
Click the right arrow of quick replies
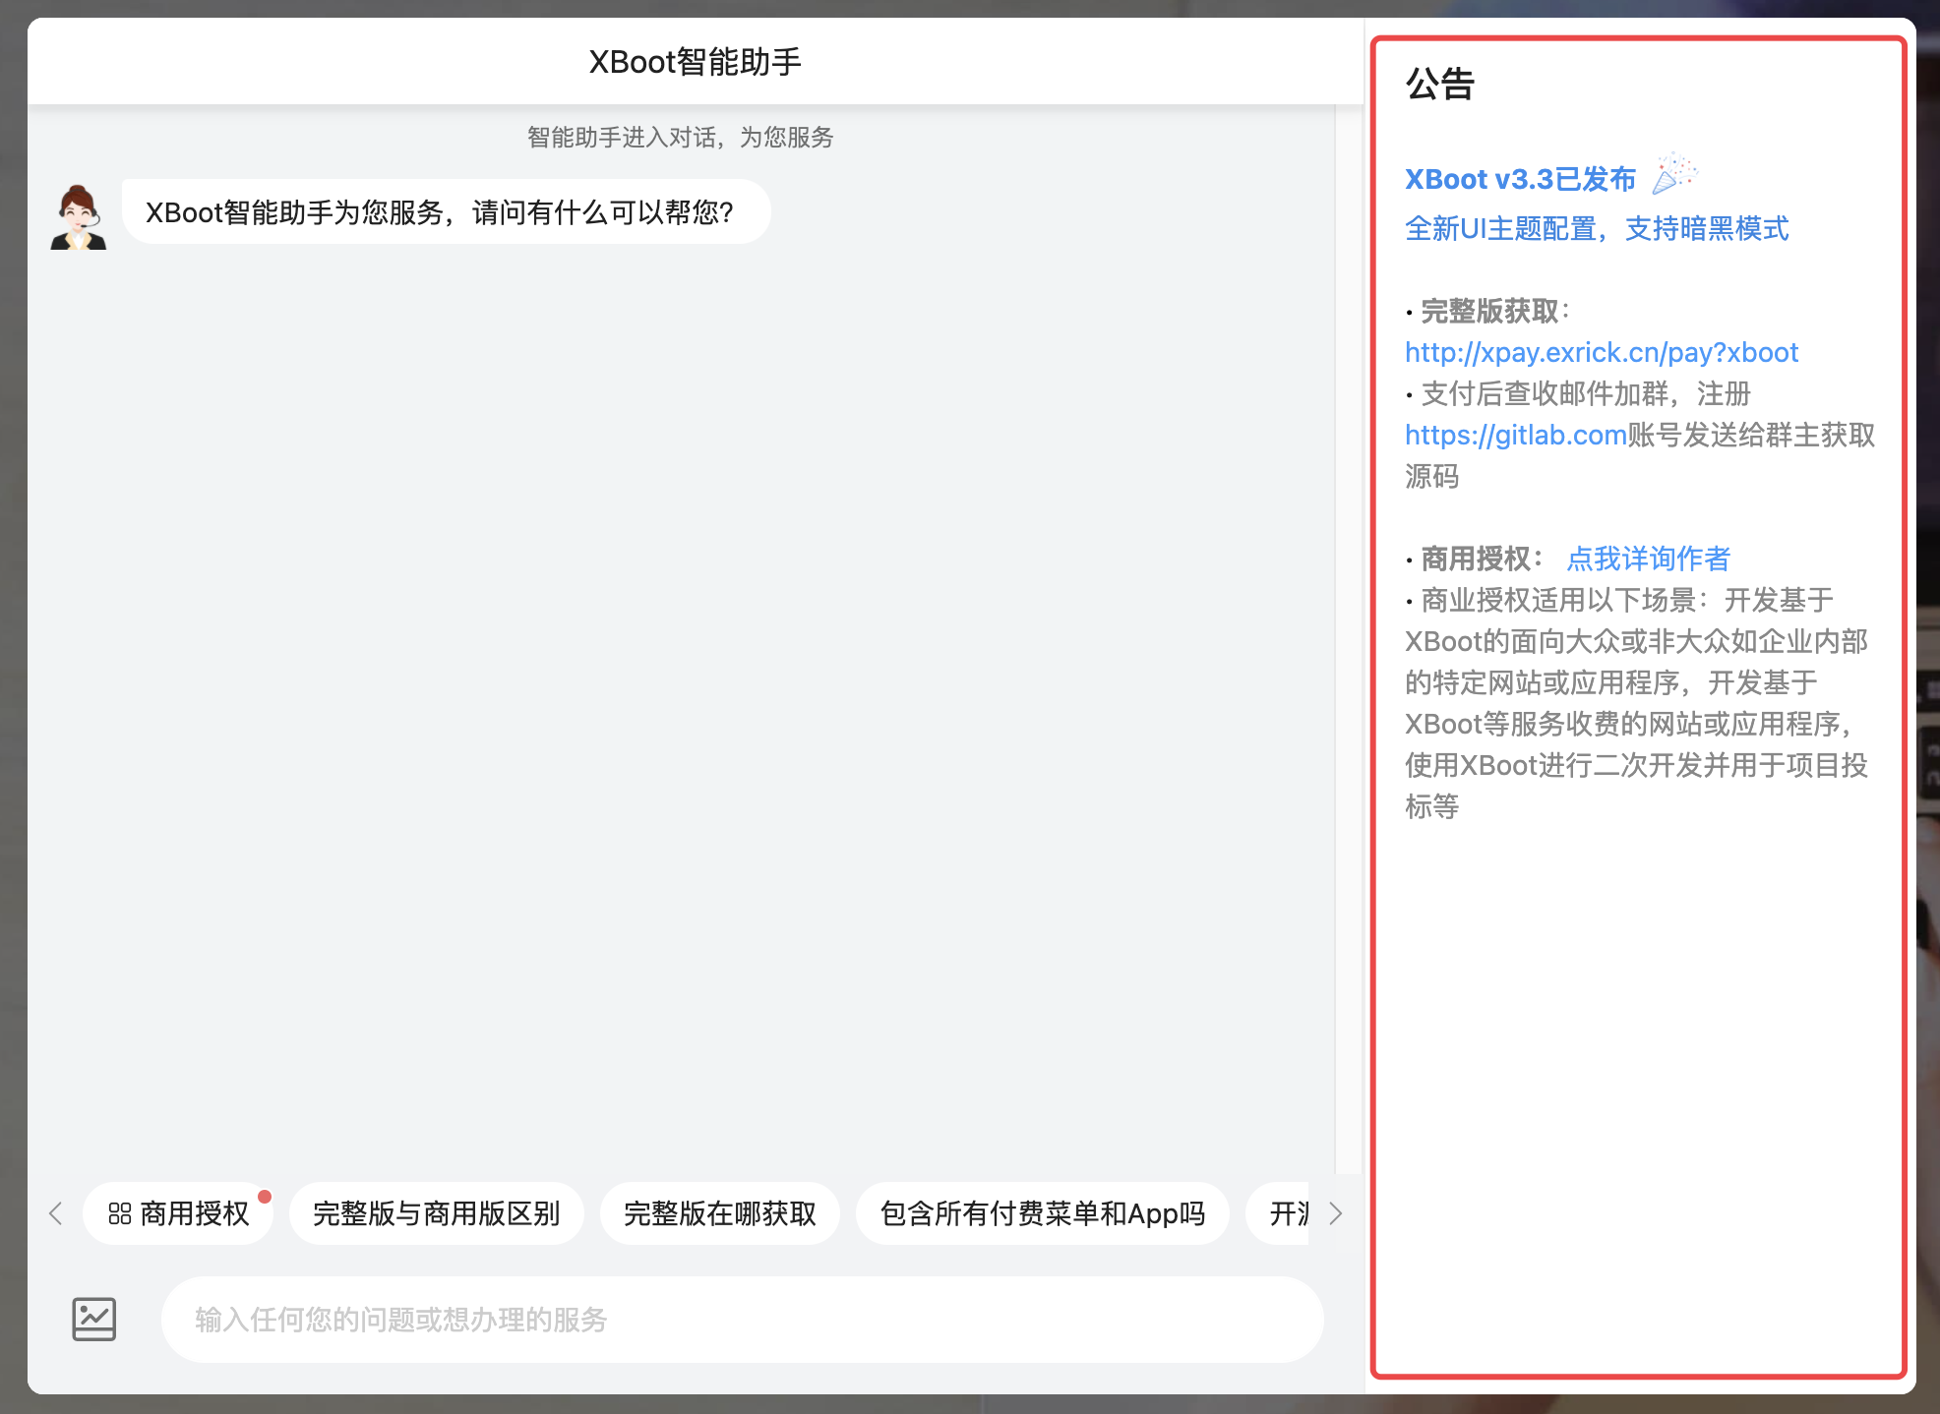coord(1335,1213)
